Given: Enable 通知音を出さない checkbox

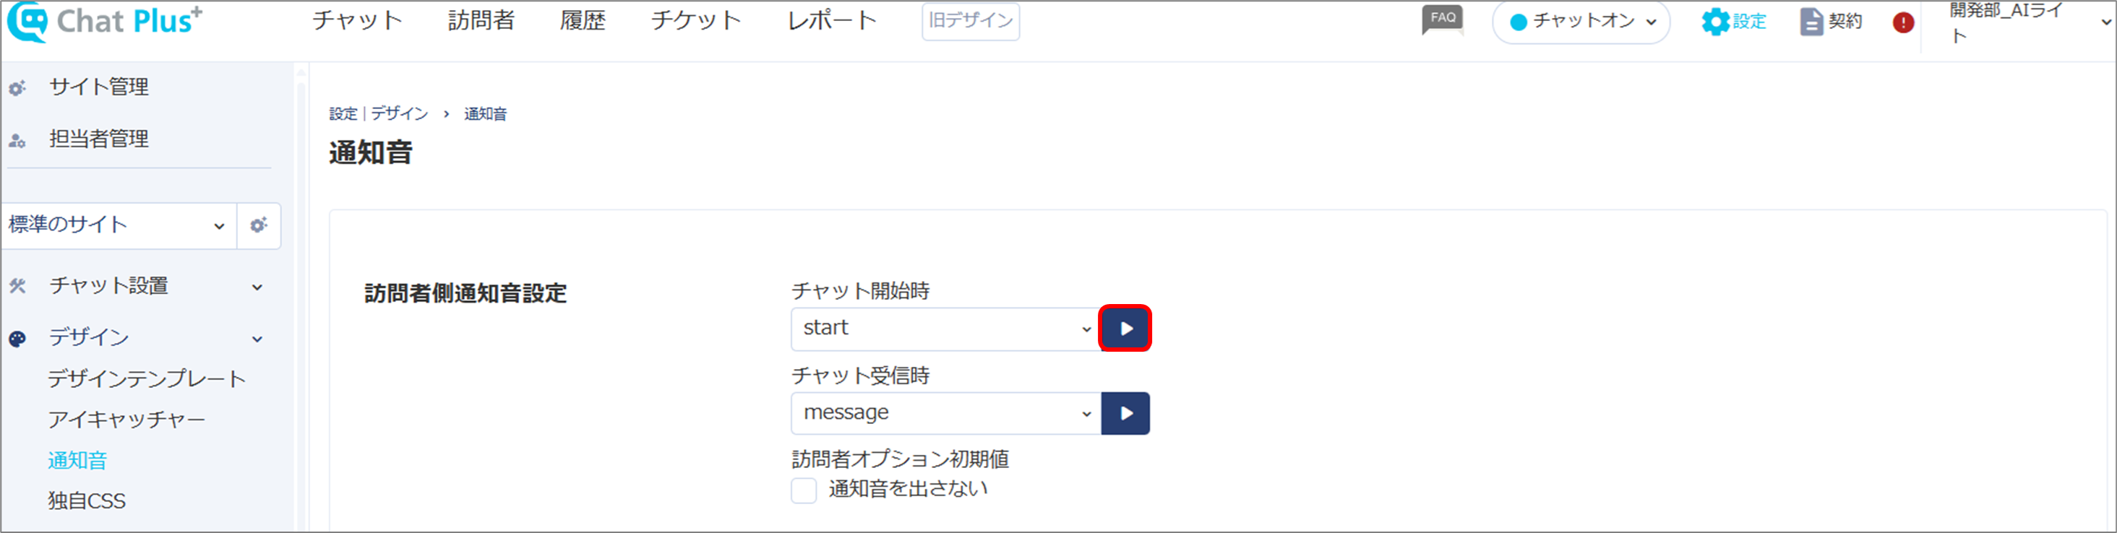Looking at the screenshot, I should [x=804, y=490].
